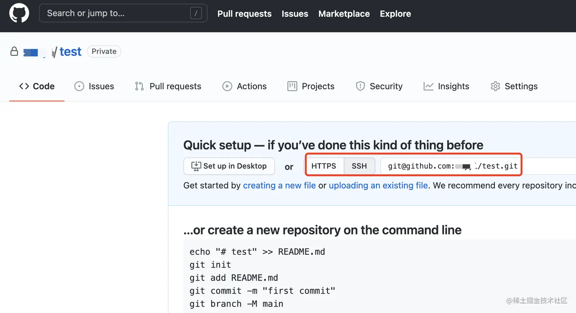Click the desktop download icon
The height and width of the screenshot is (313, 576).
click(x=196, y=166)
